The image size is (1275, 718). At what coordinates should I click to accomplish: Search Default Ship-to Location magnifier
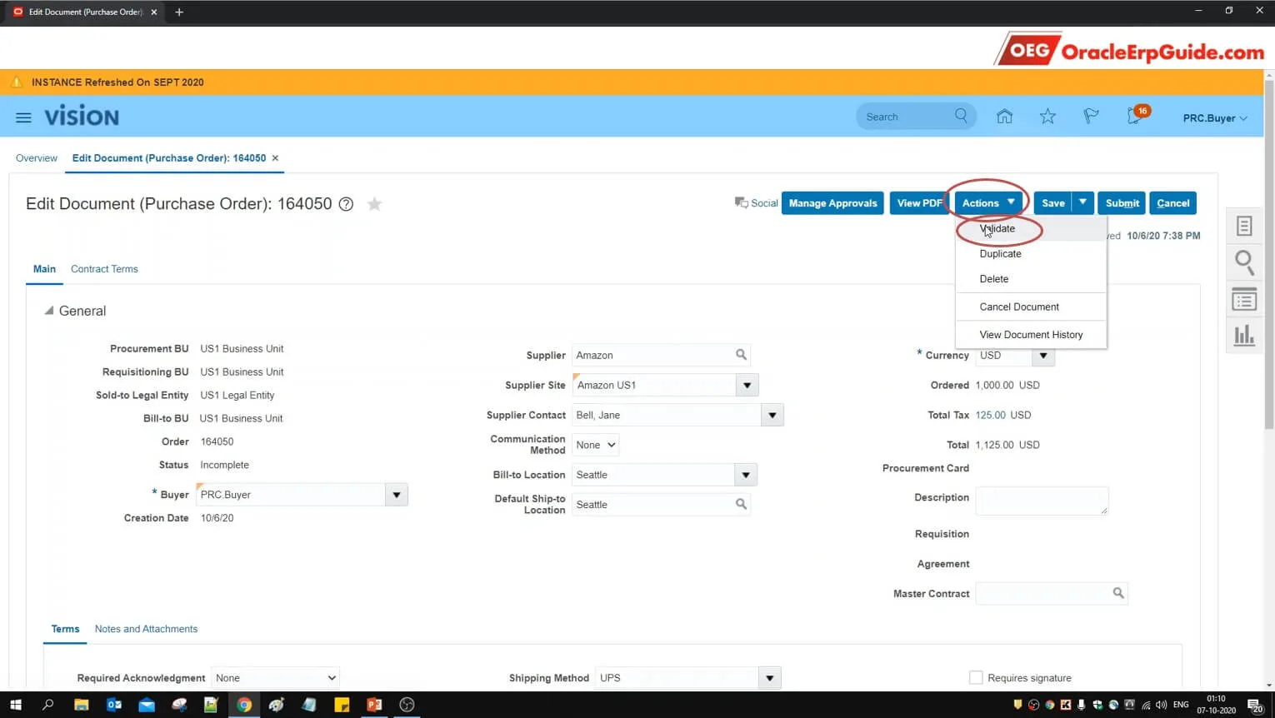click(741, 504)
